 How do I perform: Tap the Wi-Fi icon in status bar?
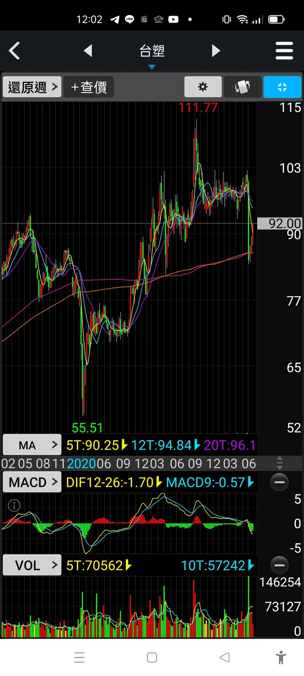pos(243,19)
